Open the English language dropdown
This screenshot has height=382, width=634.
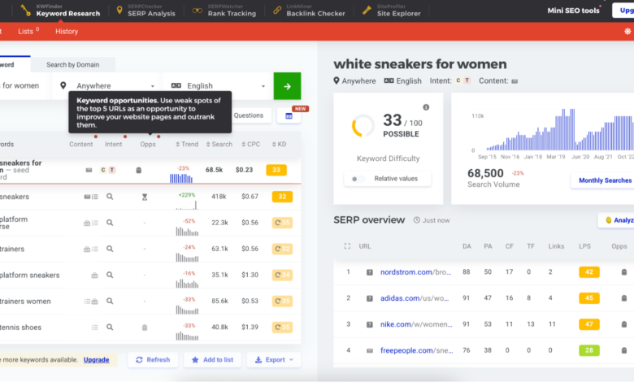tap(218, 85)
